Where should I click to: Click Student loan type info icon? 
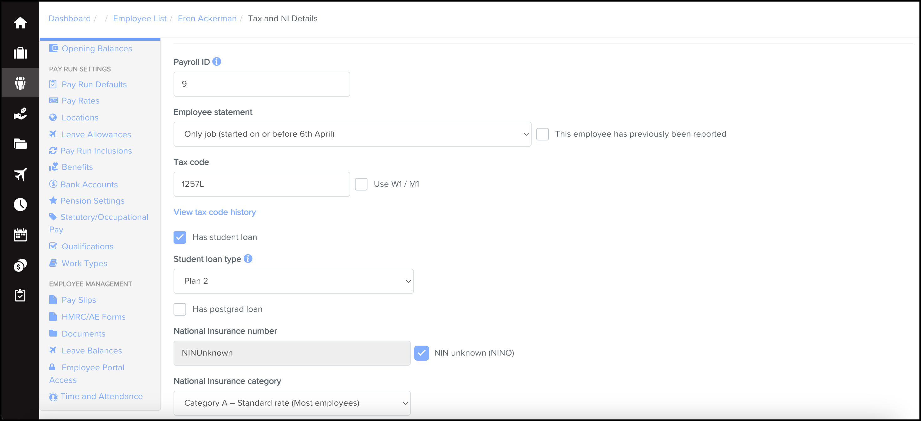click(x=248, y=259)
